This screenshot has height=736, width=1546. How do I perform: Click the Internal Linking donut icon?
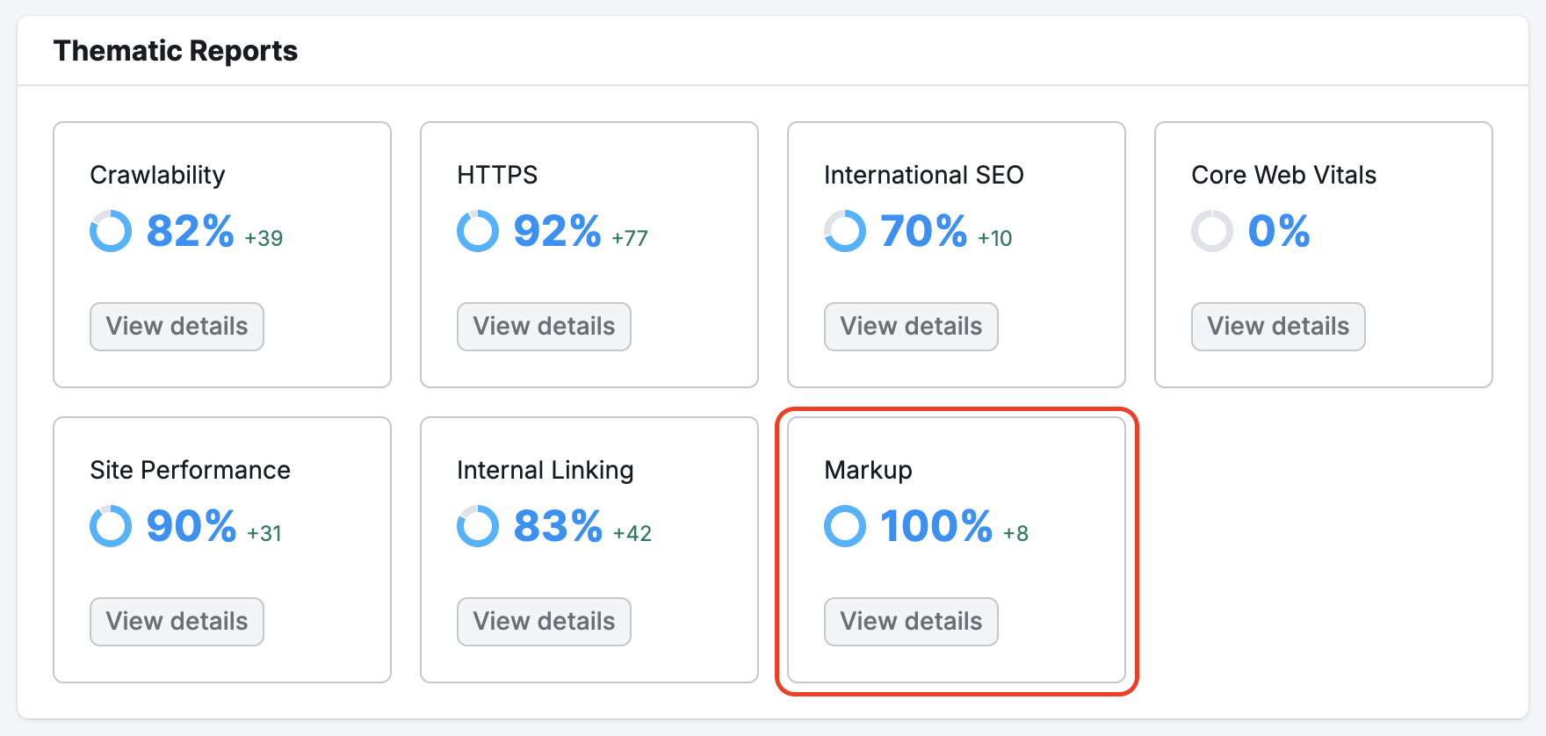(478, 526)
